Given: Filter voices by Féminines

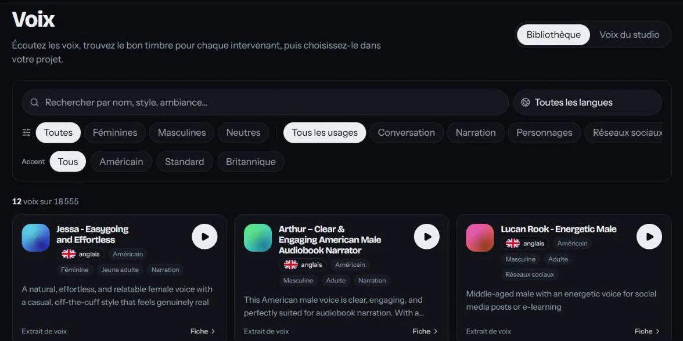Looking at the screenshot, I should (115, 133).
